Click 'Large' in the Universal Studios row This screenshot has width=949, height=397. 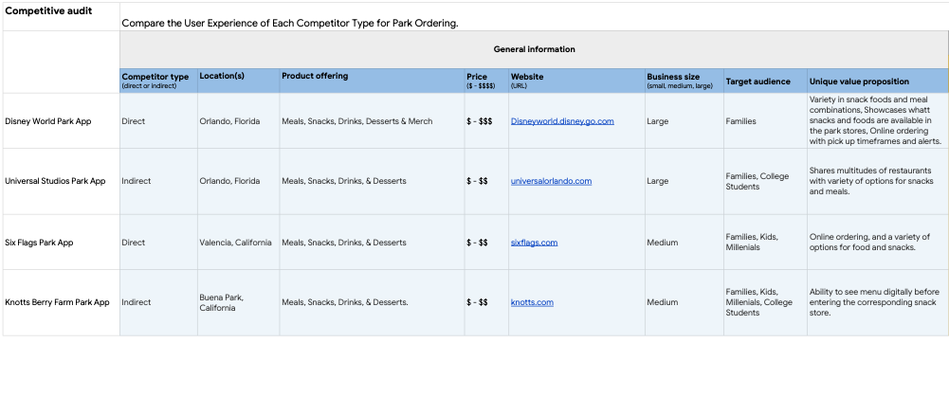[x=684, y=181]
